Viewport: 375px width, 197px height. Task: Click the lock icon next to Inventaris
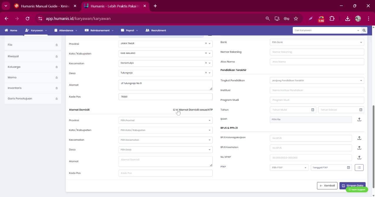[57, 88]
